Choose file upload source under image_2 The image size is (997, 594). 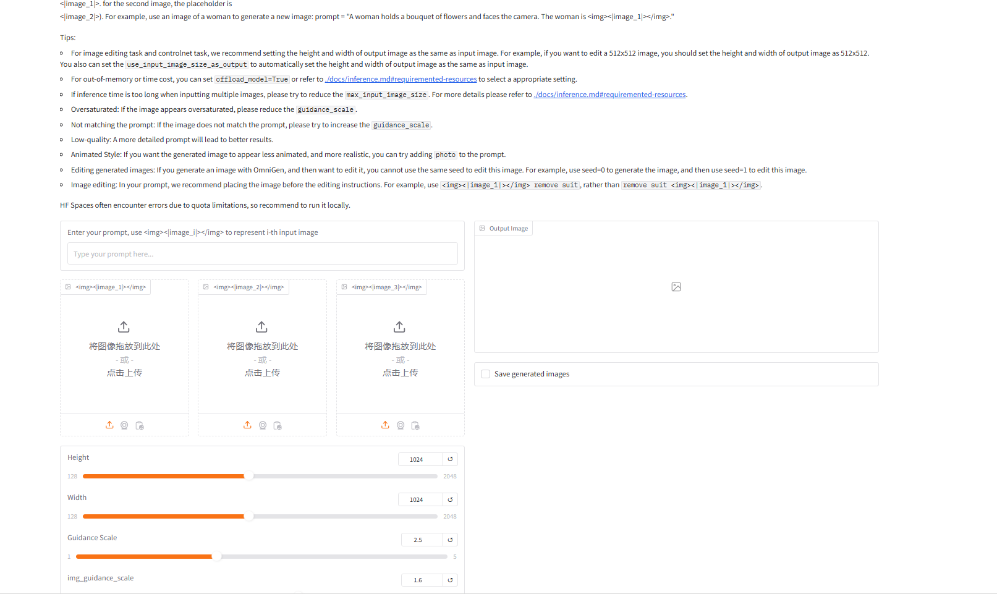(x=247, y=425)
